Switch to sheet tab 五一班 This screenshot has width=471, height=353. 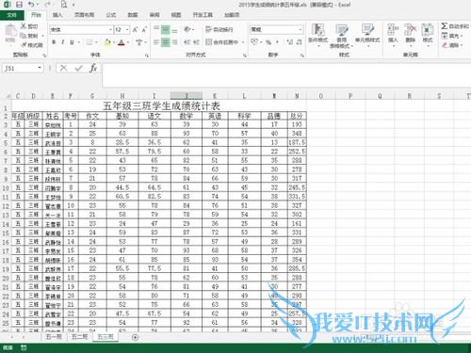pyautogui.click(x=54, y=337)
